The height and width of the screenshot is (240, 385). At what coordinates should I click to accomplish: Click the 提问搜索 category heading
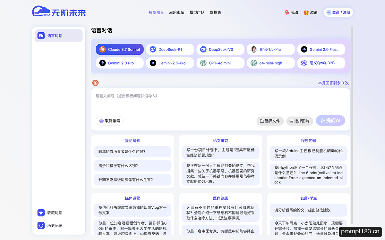133,140
